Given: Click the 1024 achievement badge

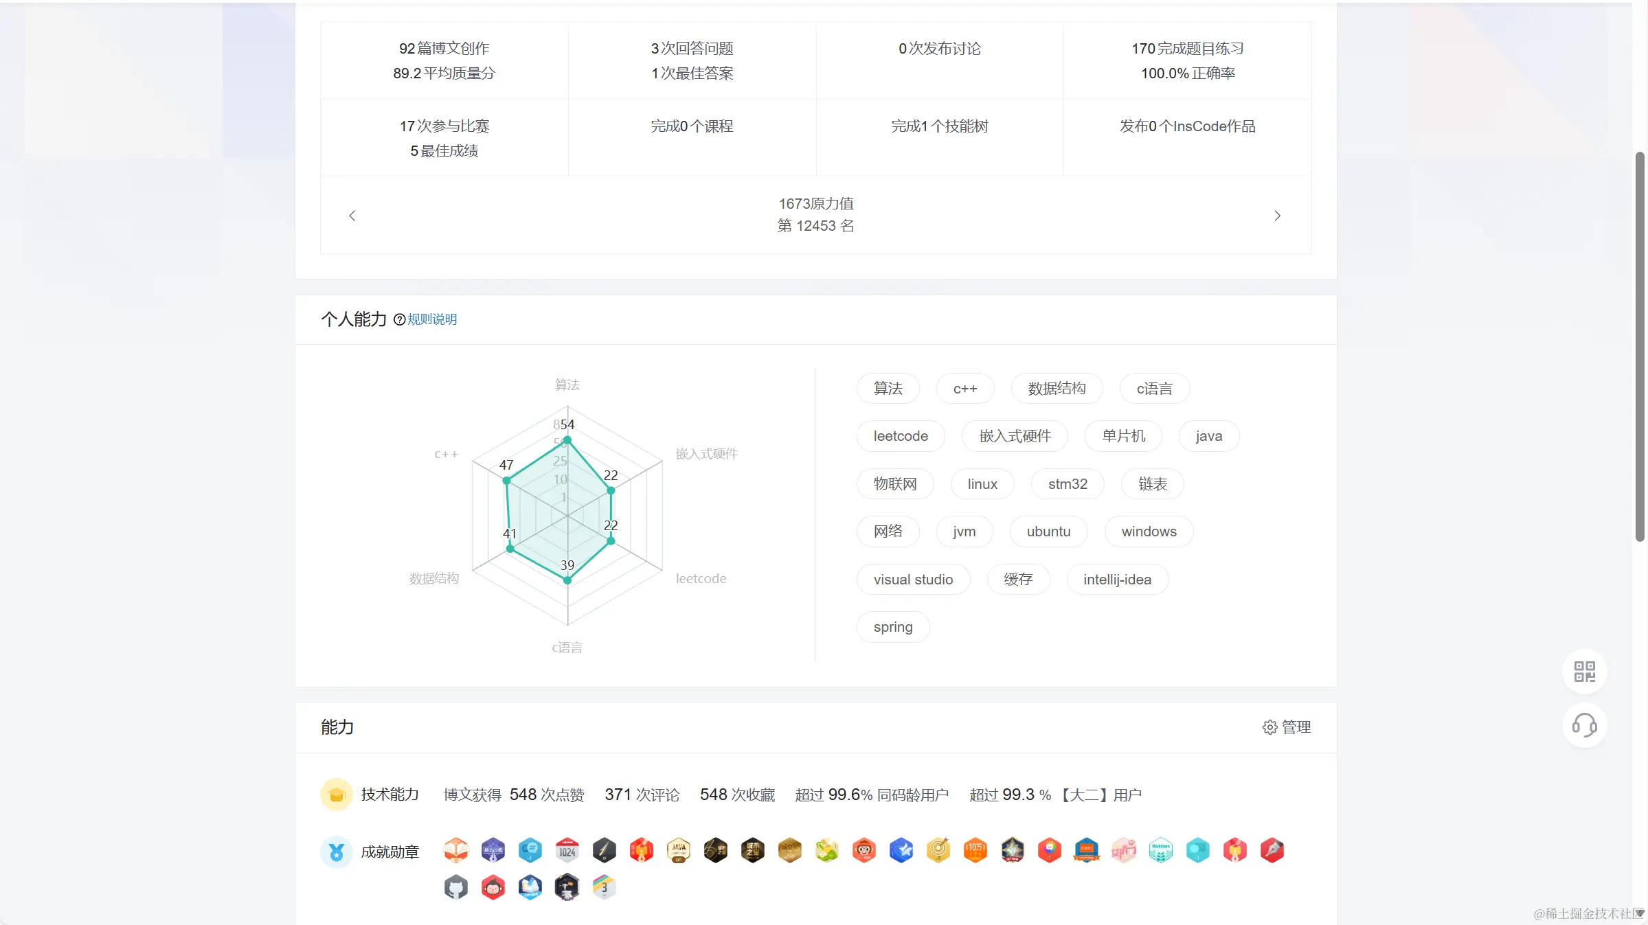Looking at the screenshot, I should 567,851.
